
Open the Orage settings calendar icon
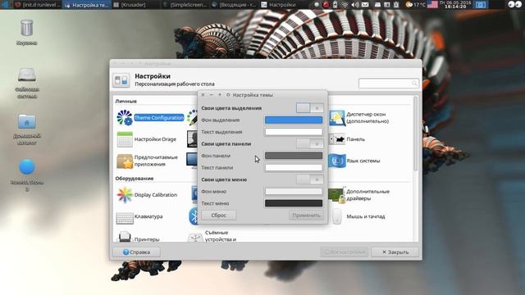125,139
